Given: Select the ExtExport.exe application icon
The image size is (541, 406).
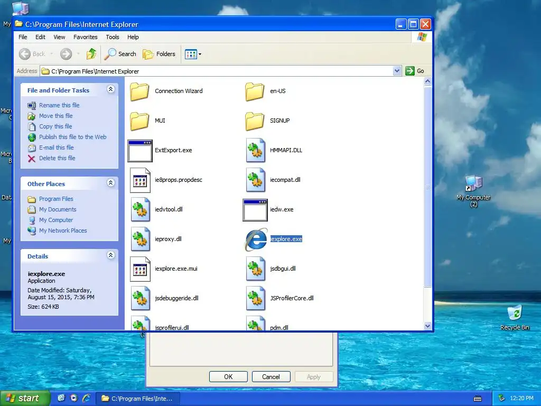Looking at the screenshot, I should tap(139, 151).
